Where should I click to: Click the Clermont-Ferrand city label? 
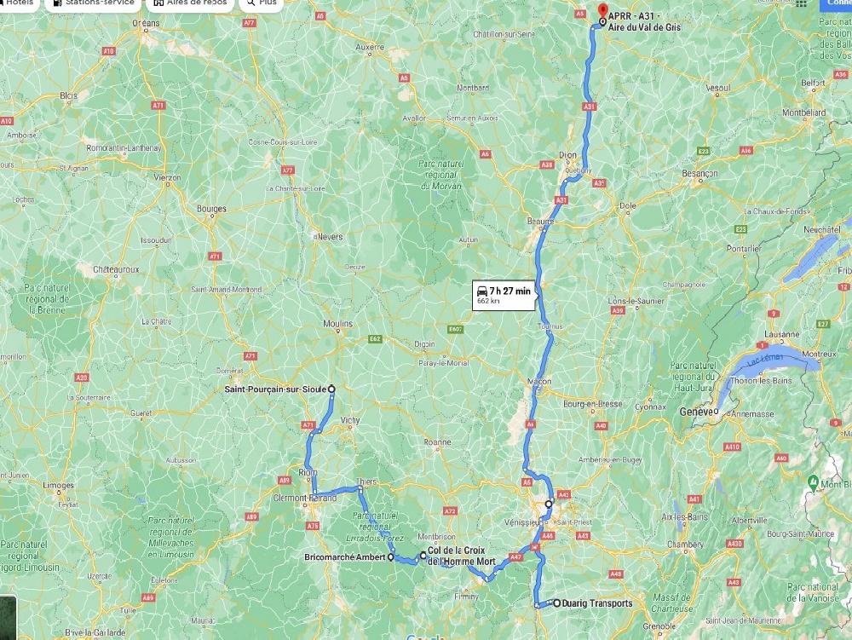tap(305, 498)
